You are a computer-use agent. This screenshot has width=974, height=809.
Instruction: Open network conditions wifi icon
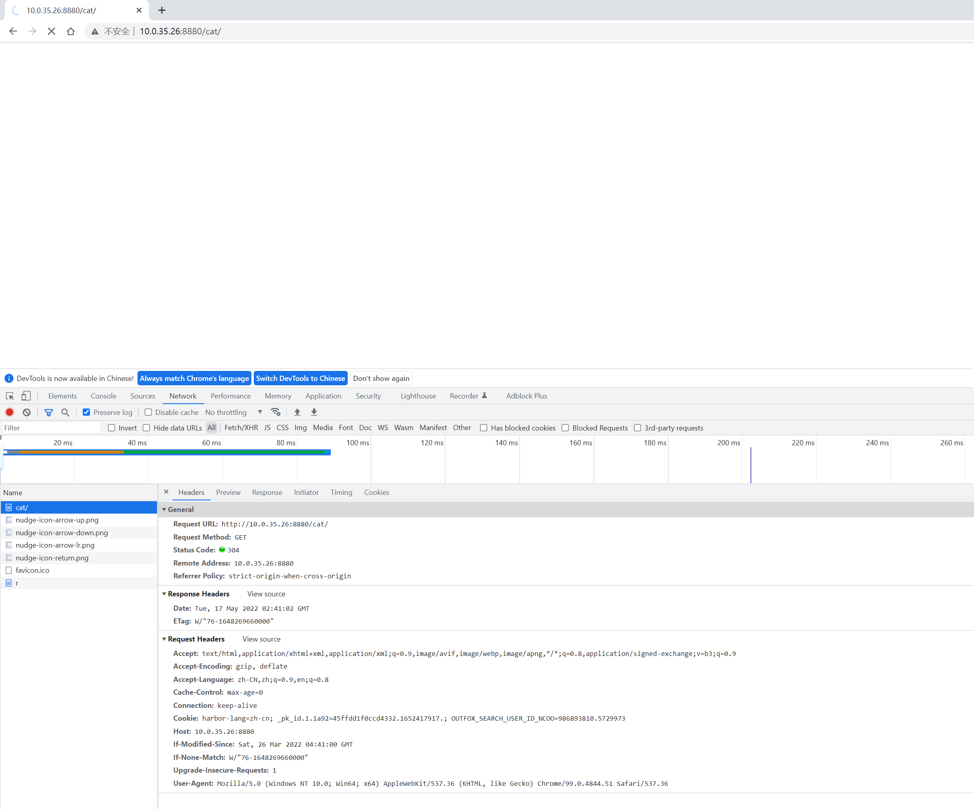coord(275,412)
